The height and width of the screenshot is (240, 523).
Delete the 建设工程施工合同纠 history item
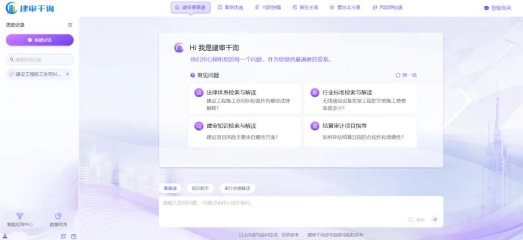(67, 74)
